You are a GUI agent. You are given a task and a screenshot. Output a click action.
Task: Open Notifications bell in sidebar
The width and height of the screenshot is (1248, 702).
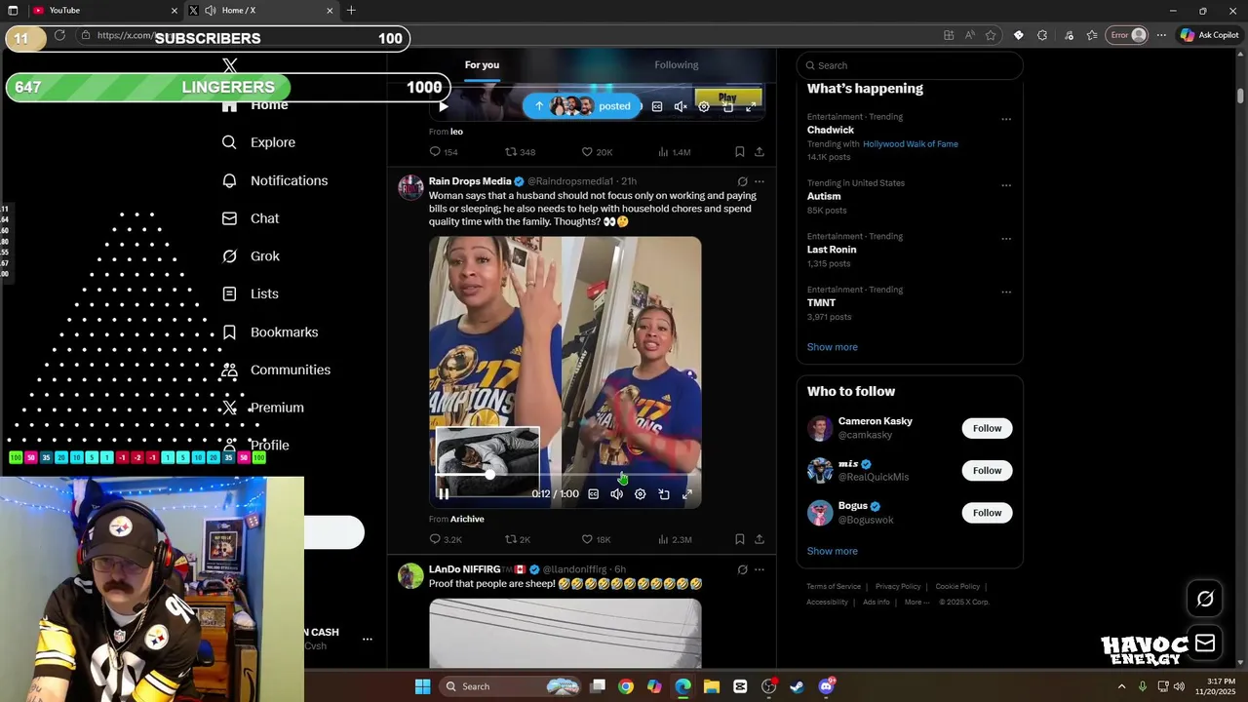pos(274,180)
